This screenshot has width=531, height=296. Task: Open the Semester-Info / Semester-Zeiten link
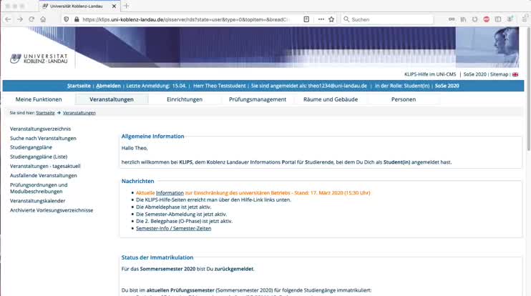tap(173, 228)
